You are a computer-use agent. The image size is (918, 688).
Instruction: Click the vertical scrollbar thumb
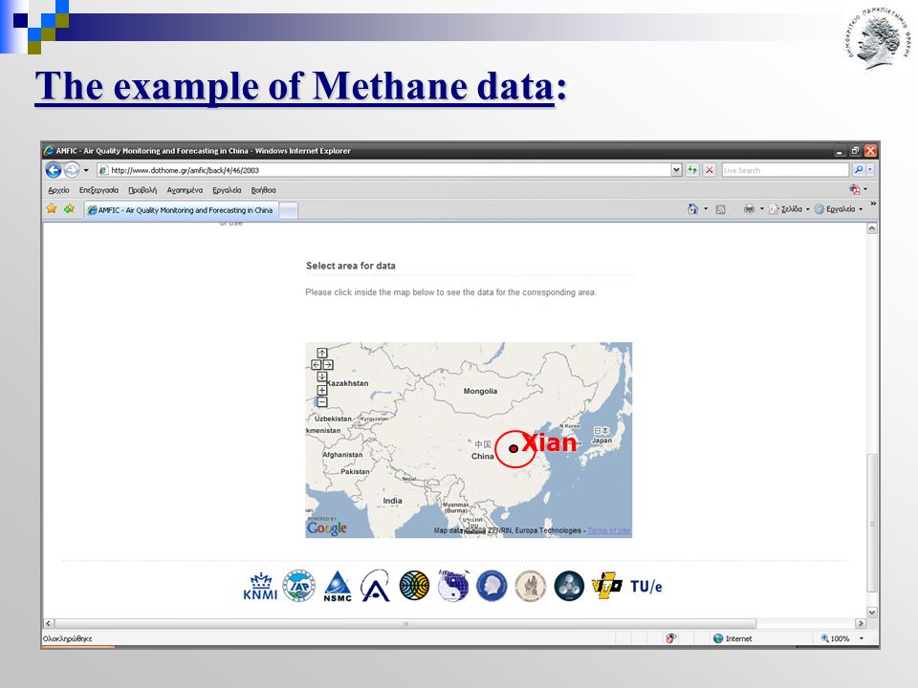tap(872, 523)
